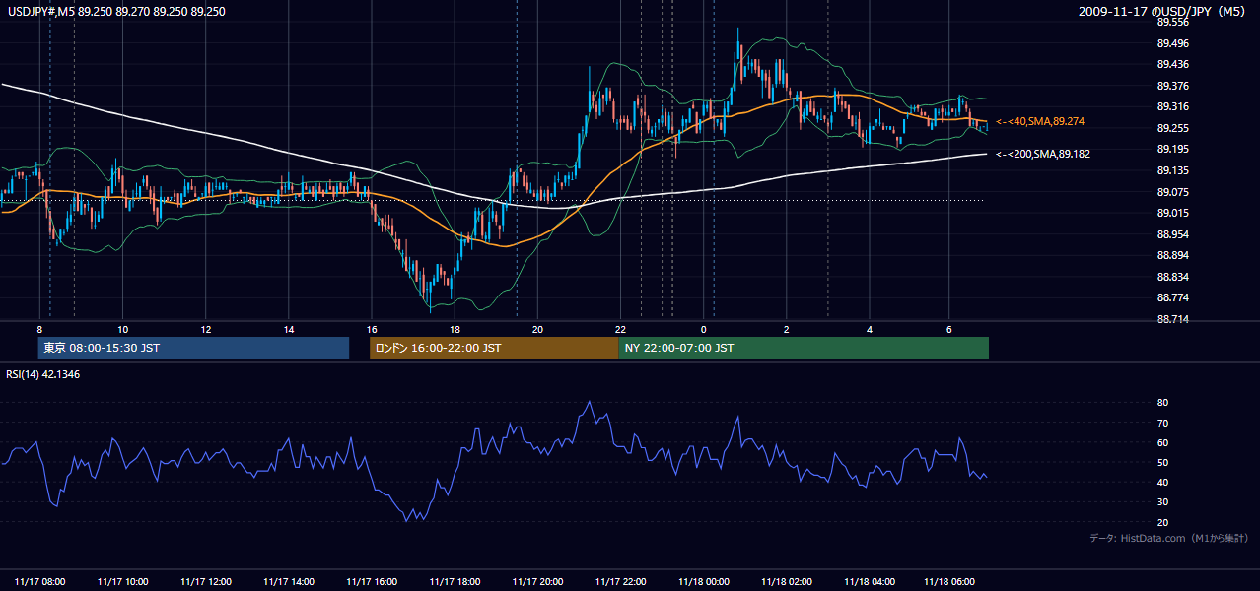Click price axis value 89.195
The width and height of the screenshot is (1260, 591).
[x=1171, y=149]
